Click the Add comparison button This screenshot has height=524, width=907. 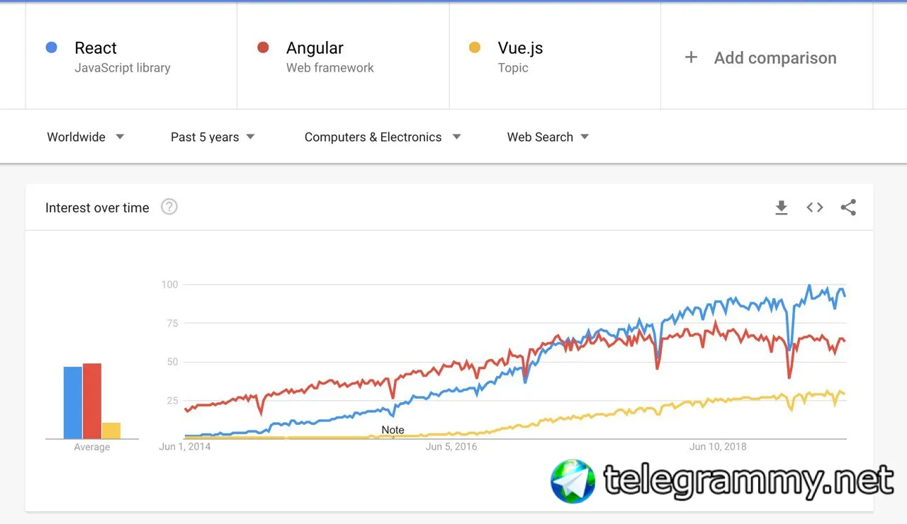point(774,58)
